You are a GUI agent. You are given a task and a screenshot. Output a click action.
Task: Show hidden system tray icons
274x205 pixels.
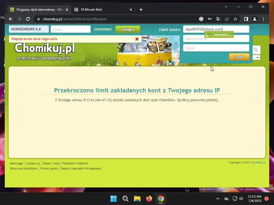(218, 199)
